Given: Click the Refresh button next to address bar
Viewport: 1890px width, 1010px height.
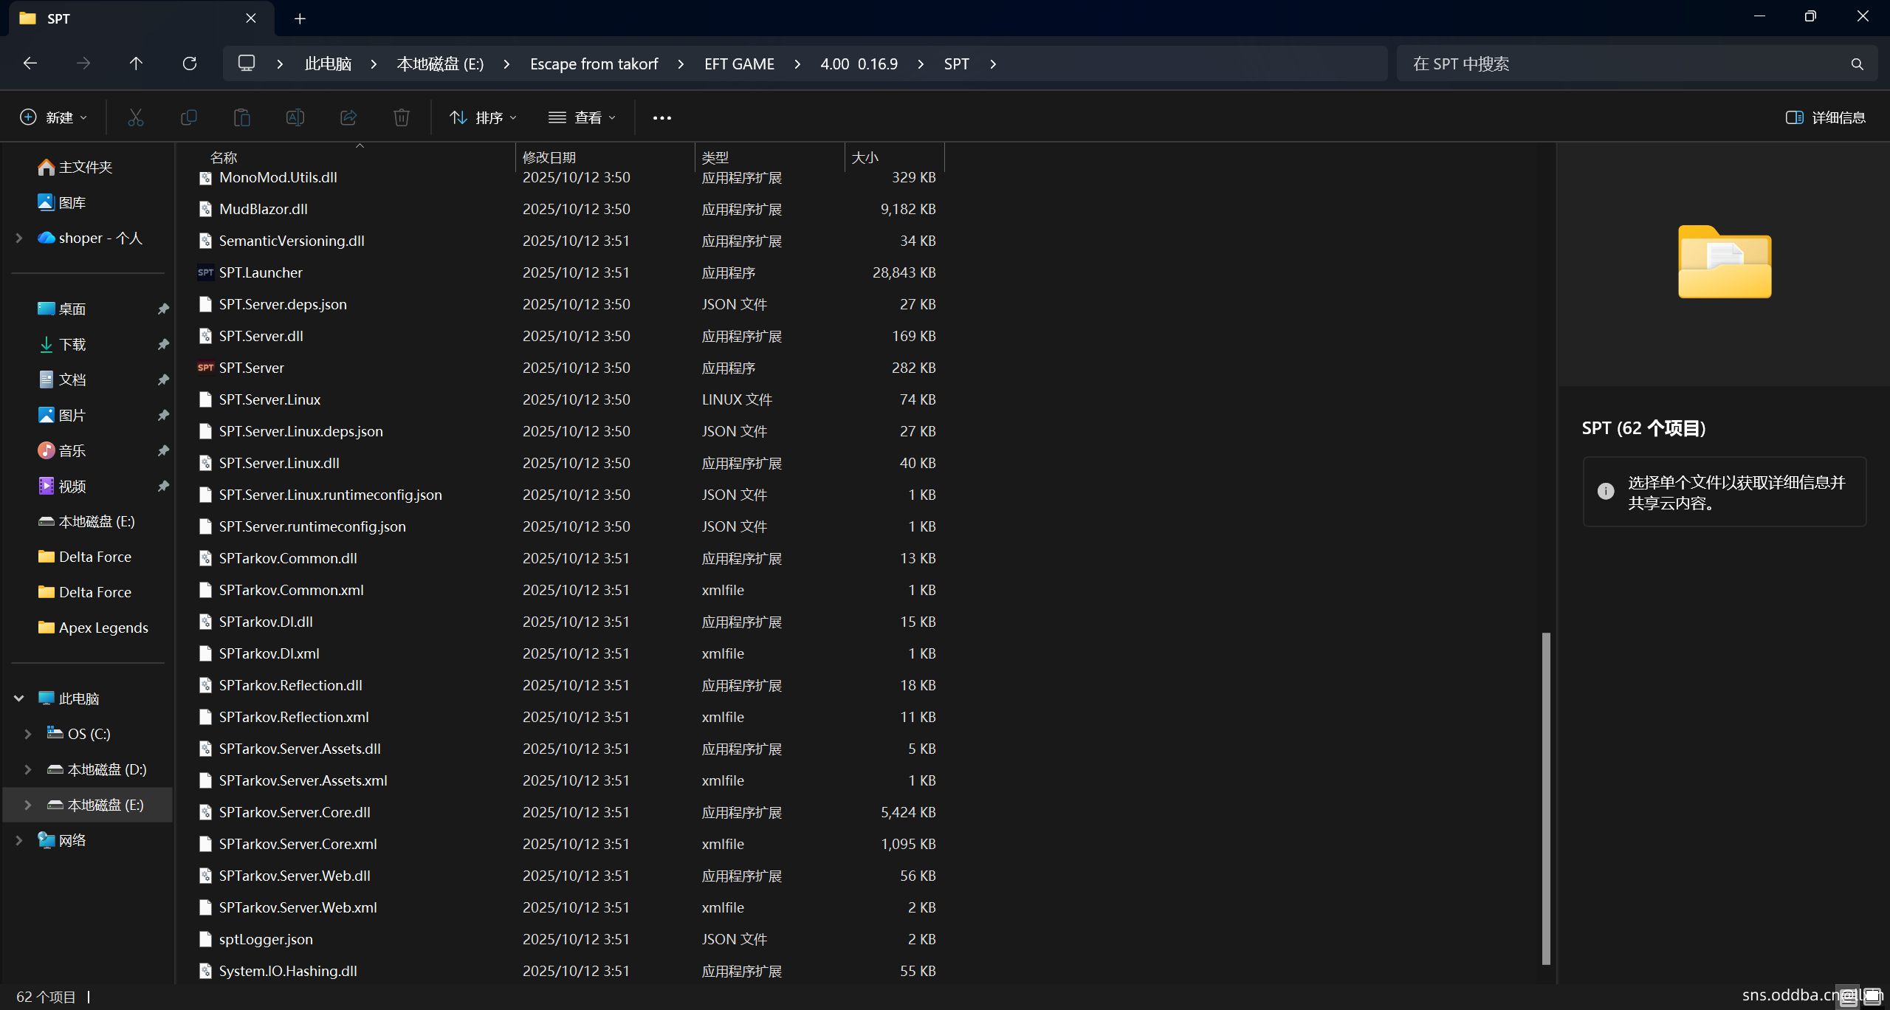Looking at the screenshot, I should tap(190, 63).
